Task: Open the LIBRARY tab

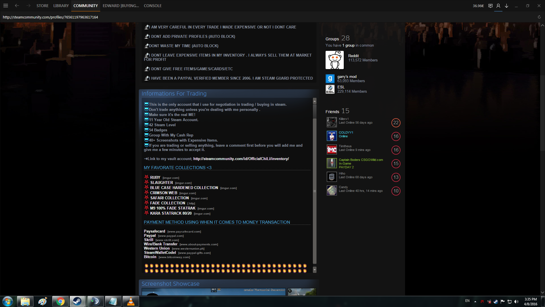Action: click(x=61, y=6)
